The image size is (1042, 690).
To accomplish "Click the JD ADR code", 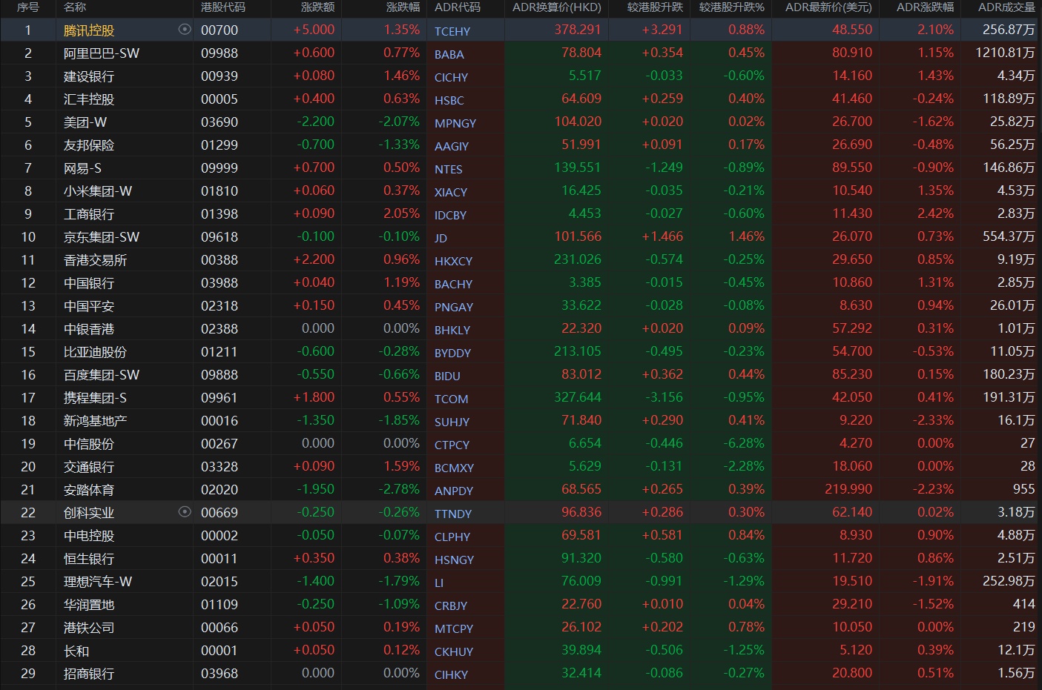I will tap(441, 238).
